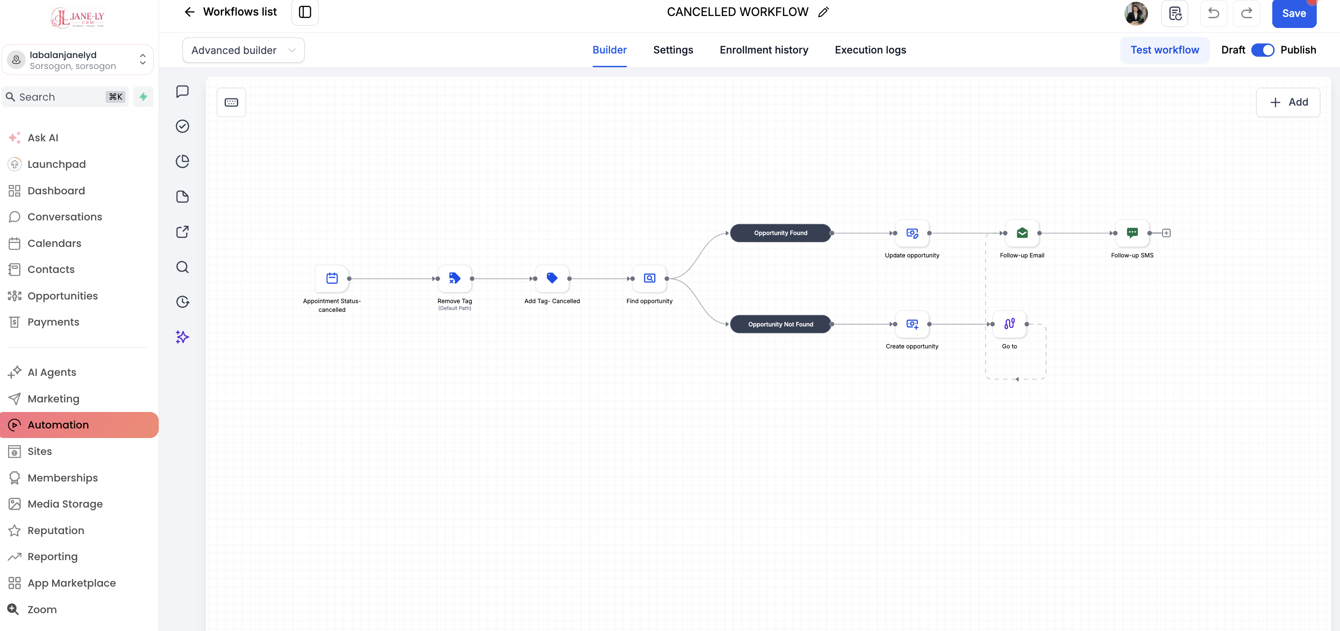Show keyboard shortcuts on canvas

point(231,102)
